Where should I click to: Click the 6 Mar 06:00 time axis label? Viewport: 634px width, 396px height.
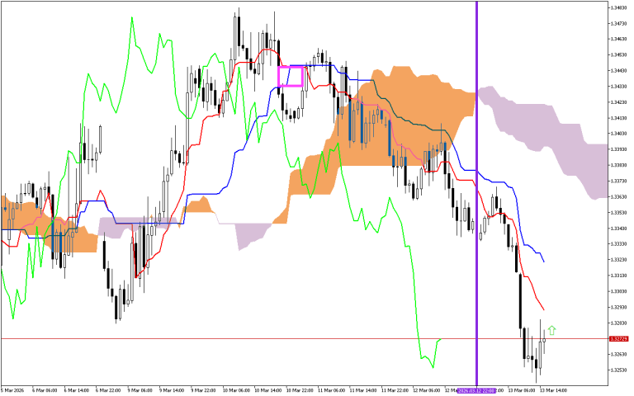45,390
